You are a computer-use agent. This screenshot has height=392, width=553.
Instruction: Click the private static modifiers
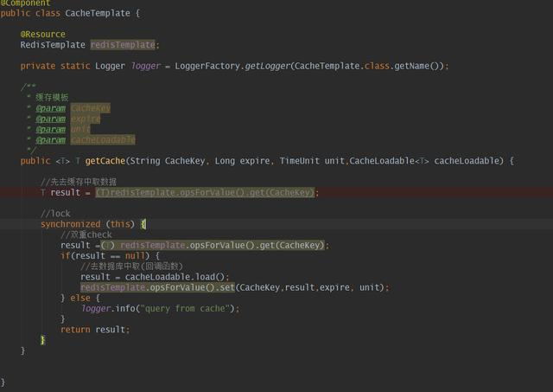[x=55, y=66]
